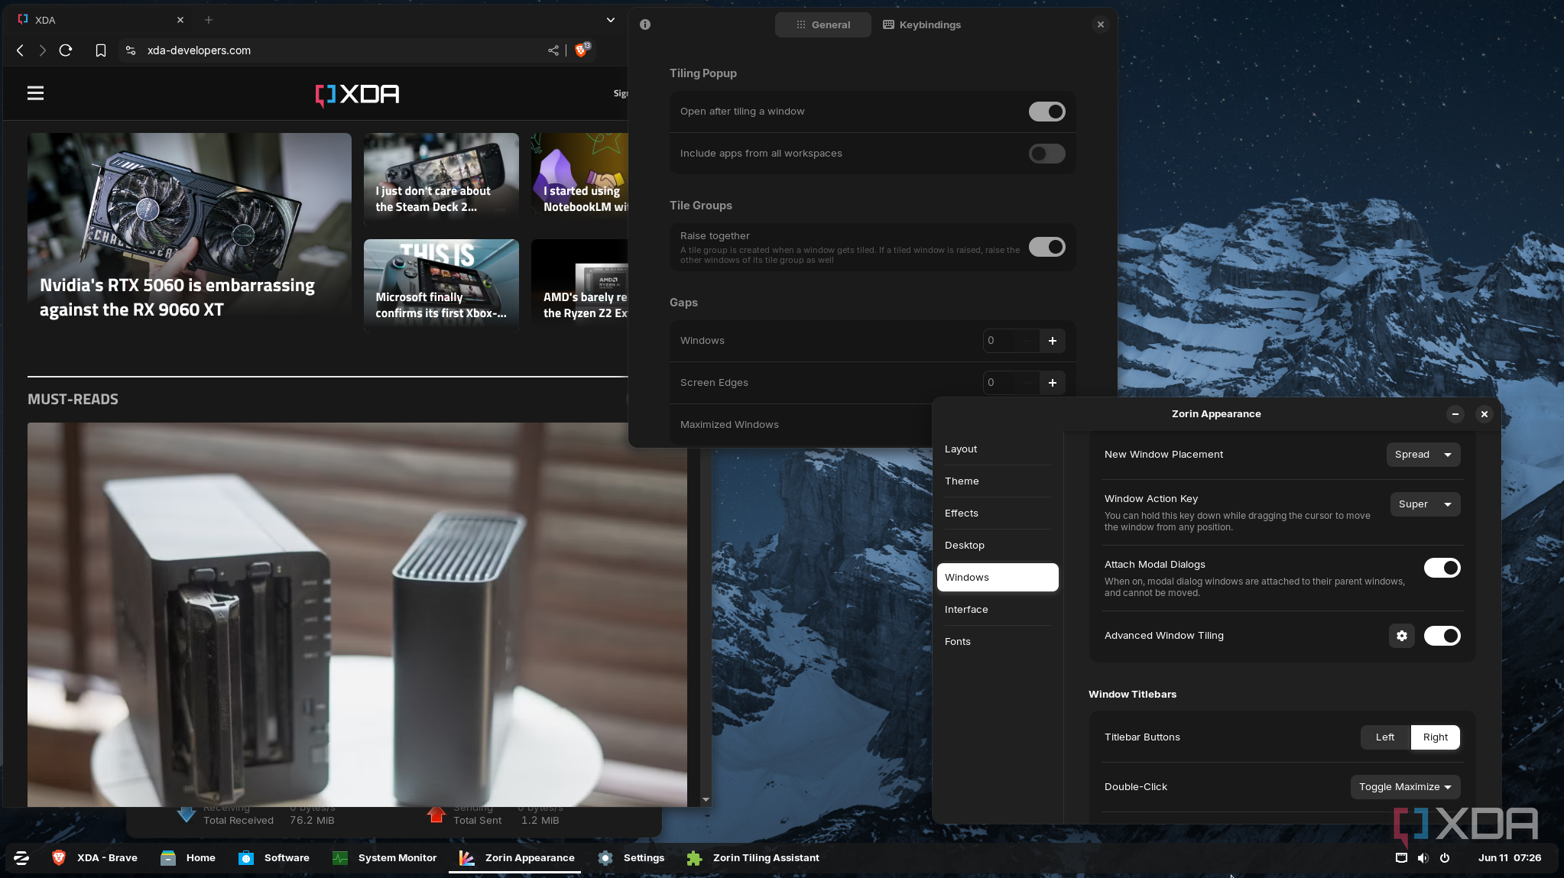
Task: Open a new browser tab
Action: click(209, 20)
